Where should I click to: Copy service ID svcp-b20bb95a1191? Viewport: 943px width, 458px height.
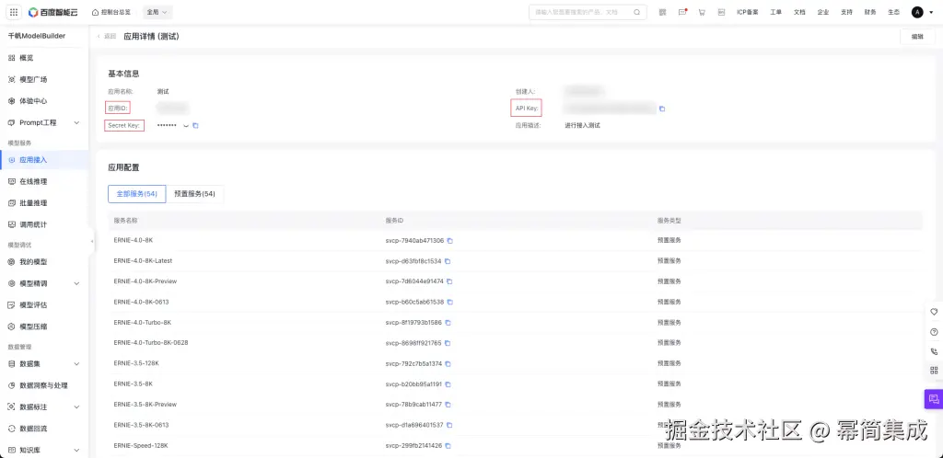(x=448, y=384)
